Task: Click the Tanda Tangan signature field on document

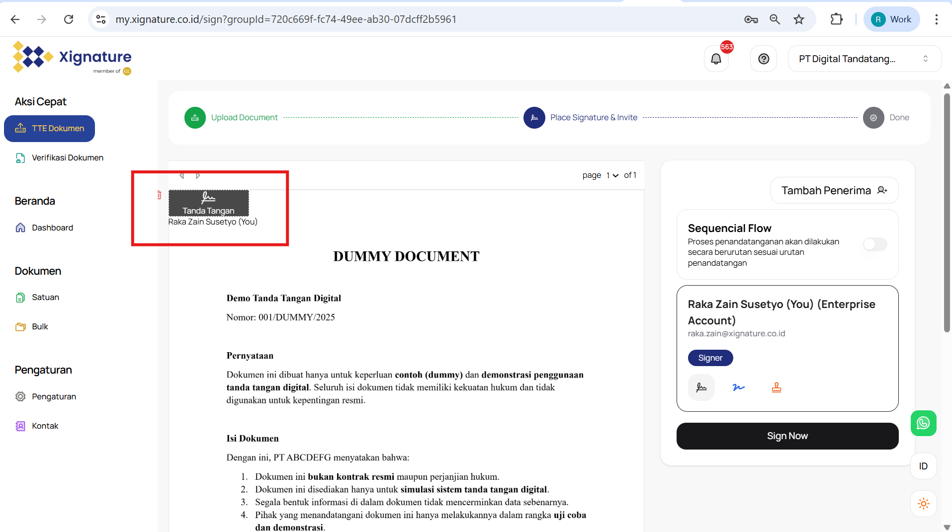Action: (x=208, y=203)
